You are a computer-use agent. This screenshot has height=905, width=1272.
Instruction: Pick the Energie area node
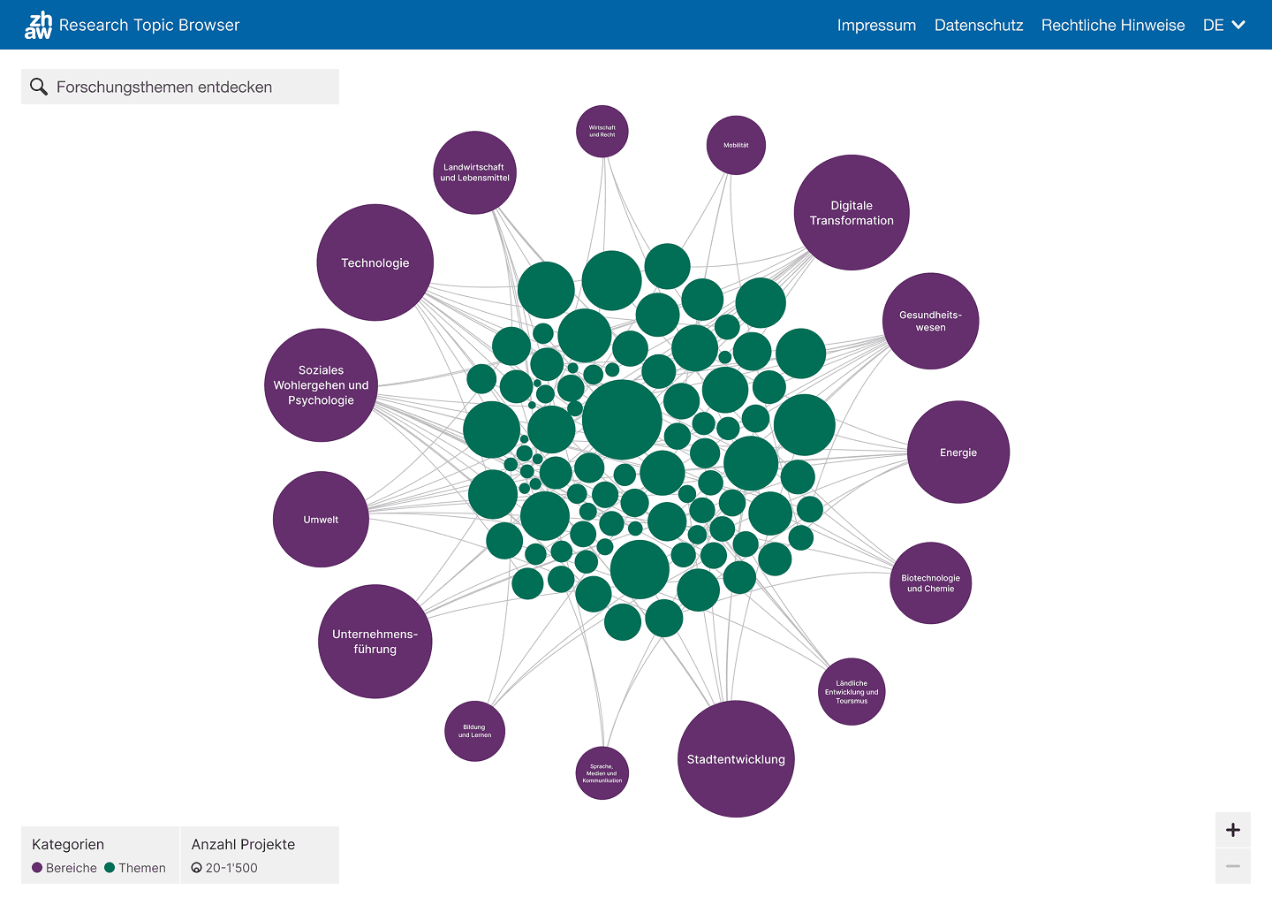pyautogui.click(x=958, y=452)
